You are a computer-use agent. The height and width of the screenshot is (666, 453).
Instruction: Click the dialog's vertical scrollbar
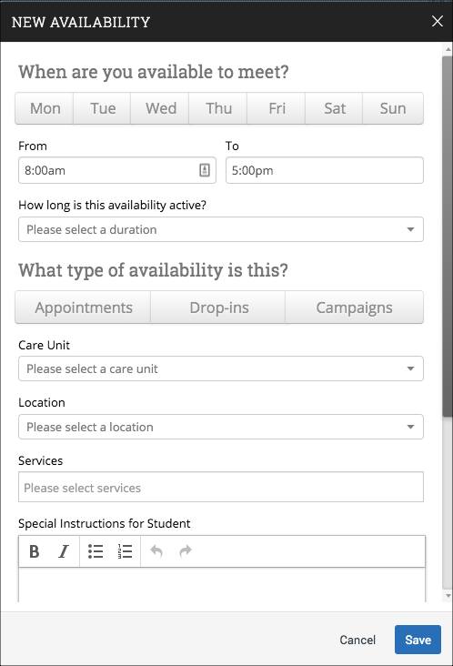[448, 237]
